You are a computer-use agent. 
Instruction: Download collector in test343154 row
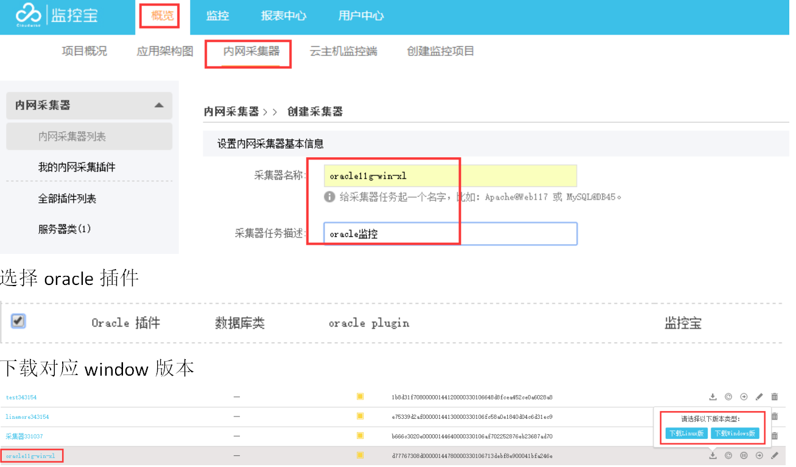click(x=713, y=397)
